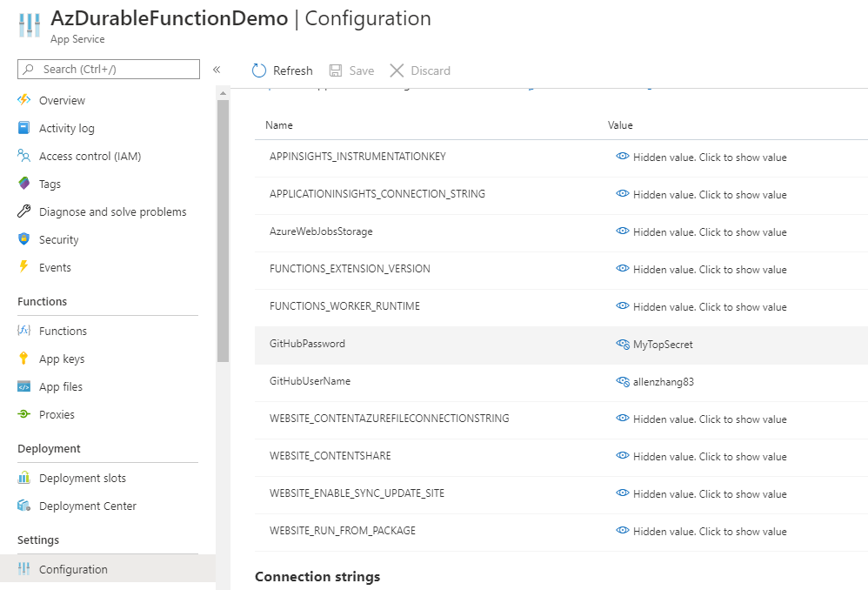Open Proxies from Functions group

point(57,414)
